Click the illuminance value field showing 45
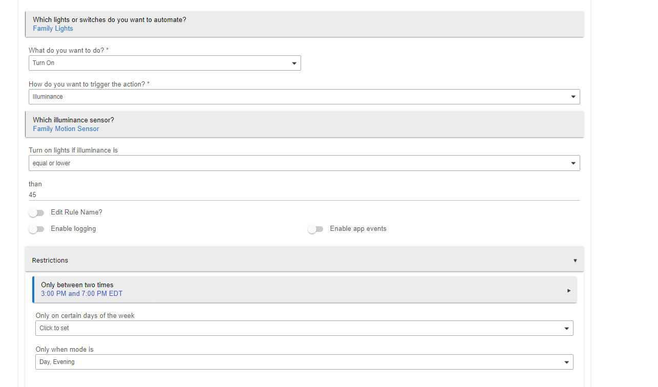This screenshot has height=387, width=658. [x=304, y=195]
